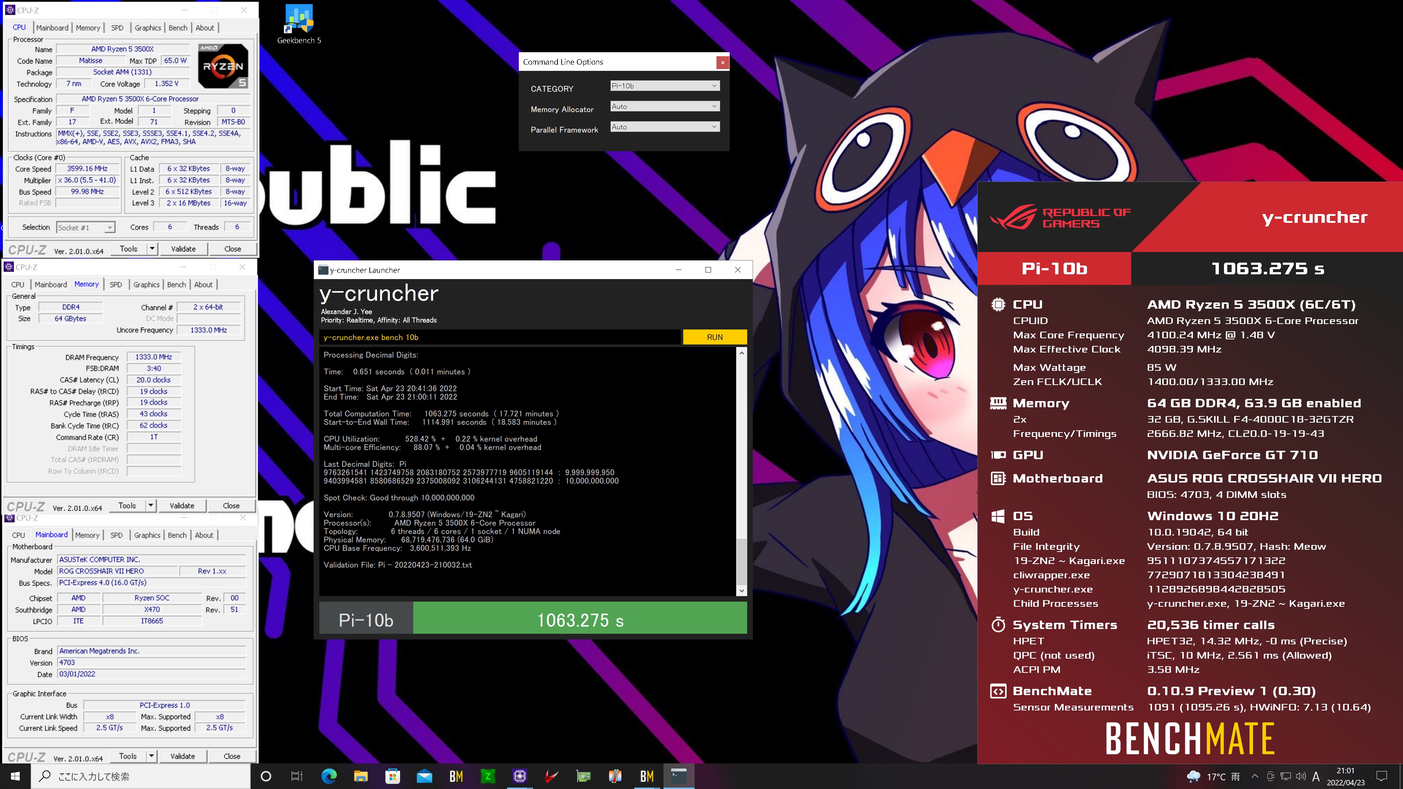The height and width of the screenshot is (789, 1403).
Task: Toggle the IME input mode 'A' indicator
Action: tap(1316, 777)
